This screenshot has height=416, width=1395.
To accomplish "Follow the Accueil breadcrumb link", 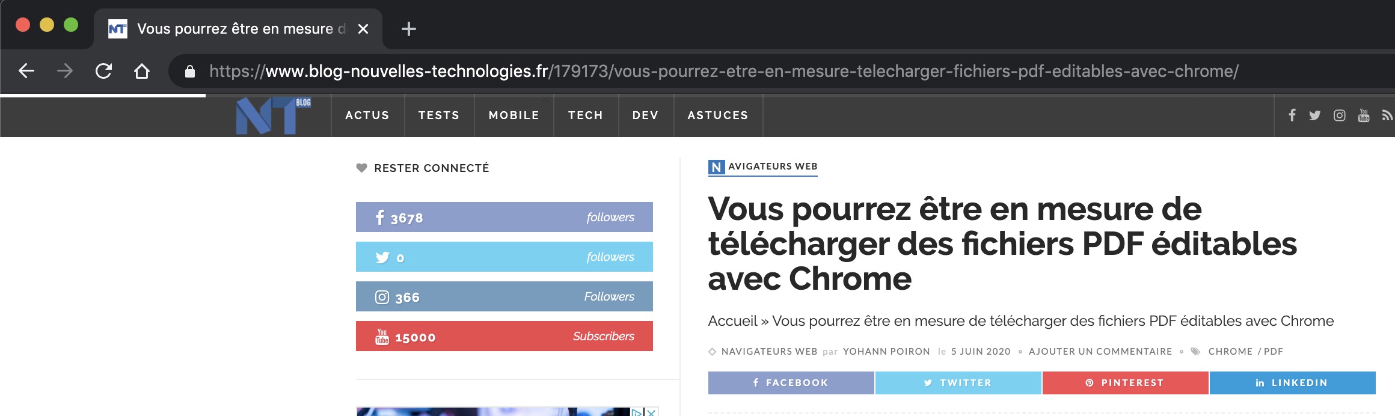I will (x=732, y=321).
